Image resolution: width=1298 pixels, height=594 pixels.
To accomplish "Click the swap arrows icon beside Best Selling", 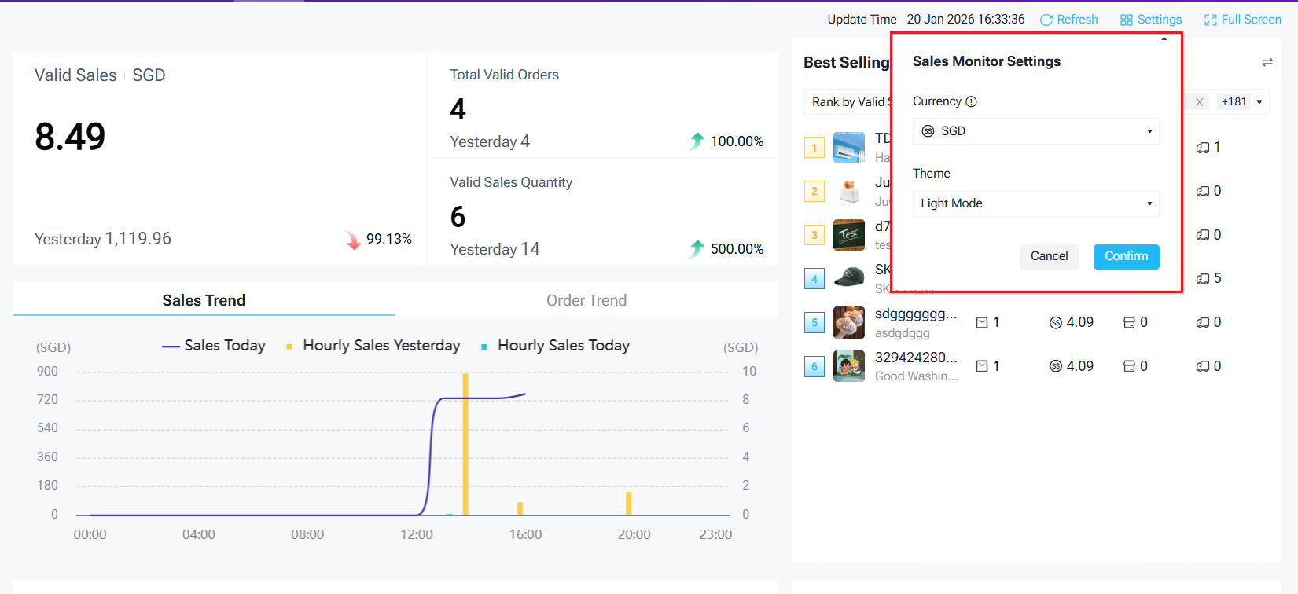I will [1267, 62].
